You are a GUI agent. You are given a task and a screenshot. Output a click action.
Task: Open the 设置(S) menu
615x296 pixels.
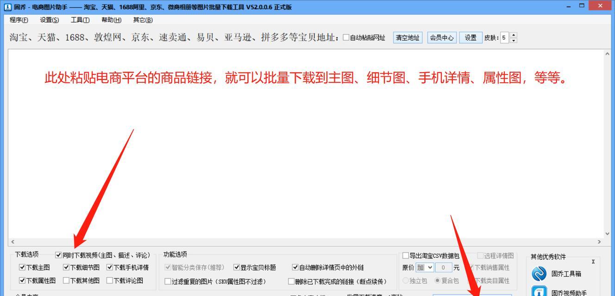coord(50,20)
